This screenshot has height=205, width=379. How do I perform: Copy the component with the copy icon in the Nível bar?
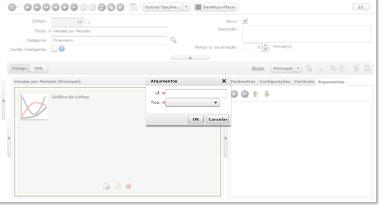pos(333,68)
